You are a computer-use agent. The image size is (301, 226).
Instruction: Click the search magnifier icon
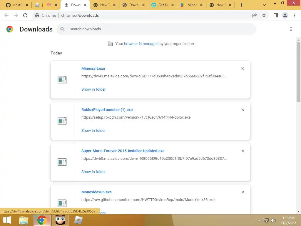[62, 29]
